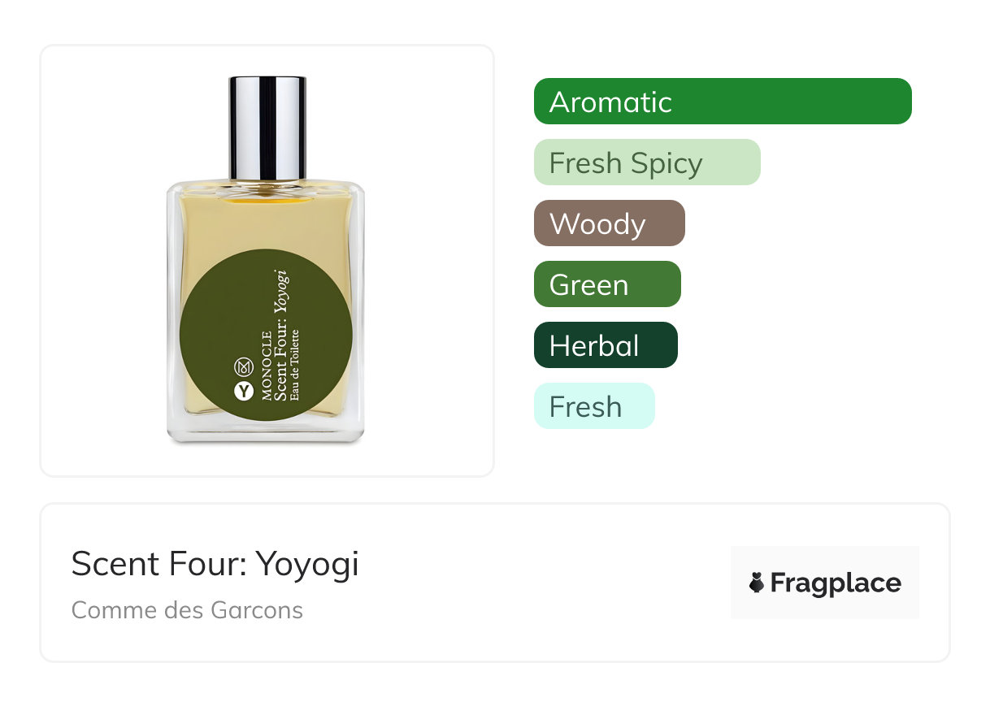
Task: Pick the Green accord tag
Action: point(607,284)
